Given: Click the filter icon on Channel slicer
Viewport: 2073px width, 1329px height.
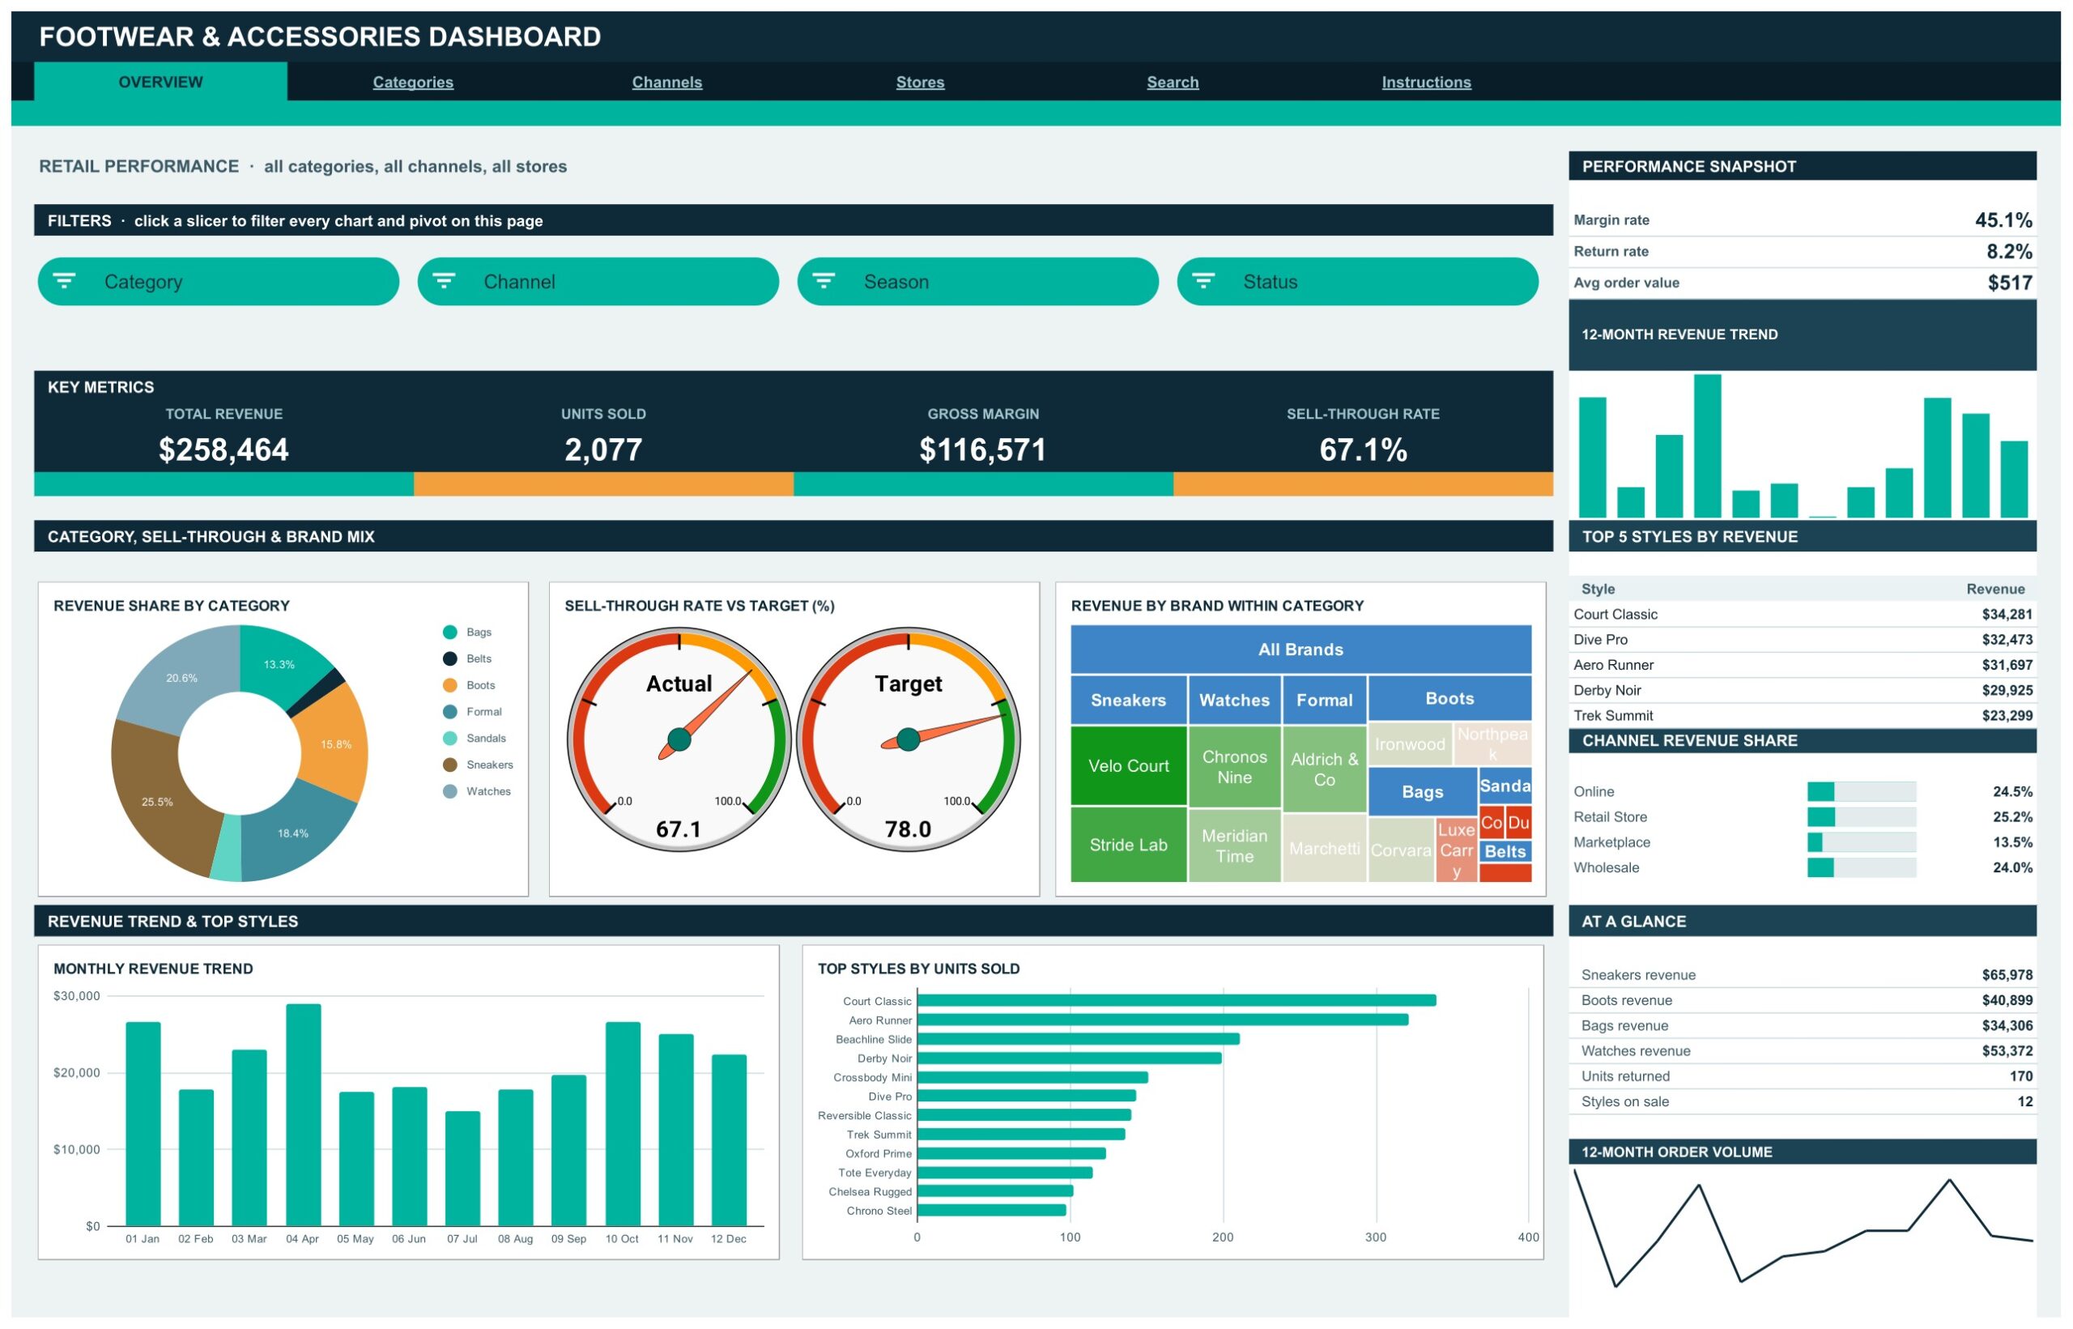Looking at the screenshot, I should tap(445, 281).
